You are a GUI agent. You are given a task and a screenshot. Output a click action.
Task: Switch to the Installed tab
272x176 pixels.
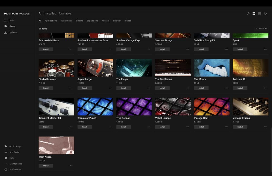click(50, 13)
